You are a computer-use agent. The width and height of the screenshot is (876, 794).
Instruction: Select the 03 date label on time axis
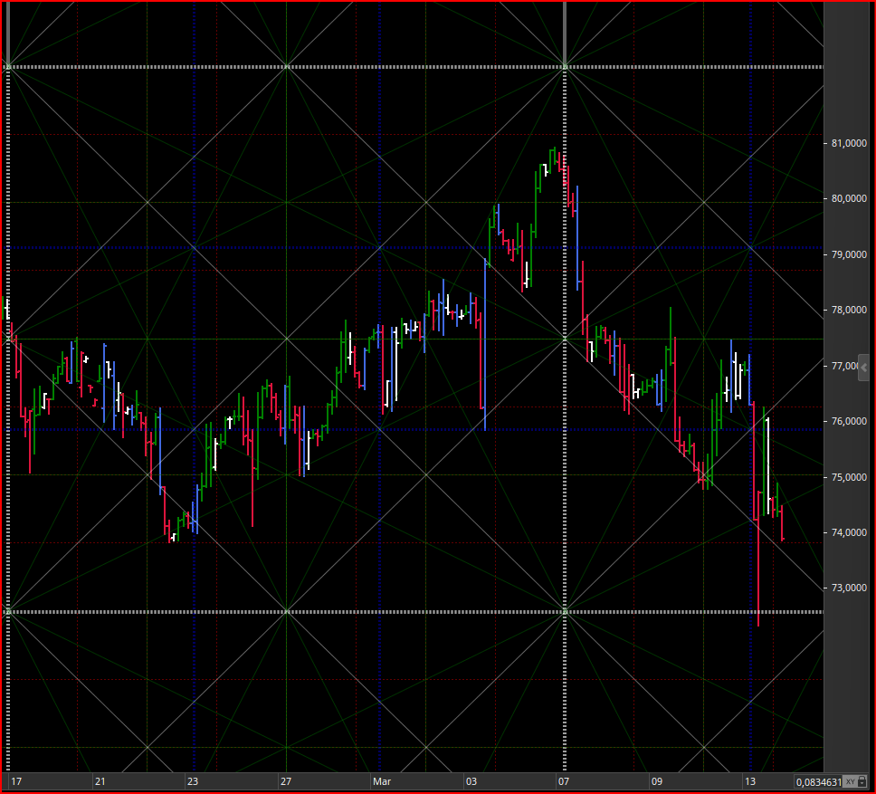pos(471,781)
